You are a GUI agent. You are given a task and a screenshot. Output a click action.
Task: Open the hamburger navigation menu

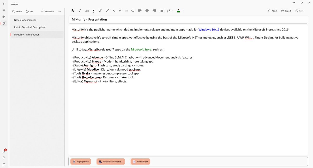(4, 11)
